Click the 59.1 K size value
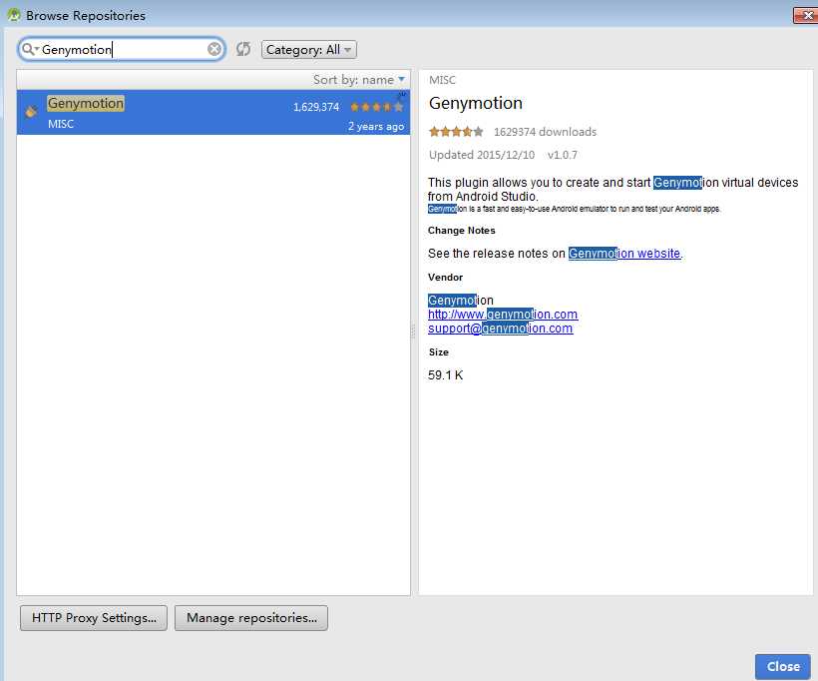 [x=446, y=375]
